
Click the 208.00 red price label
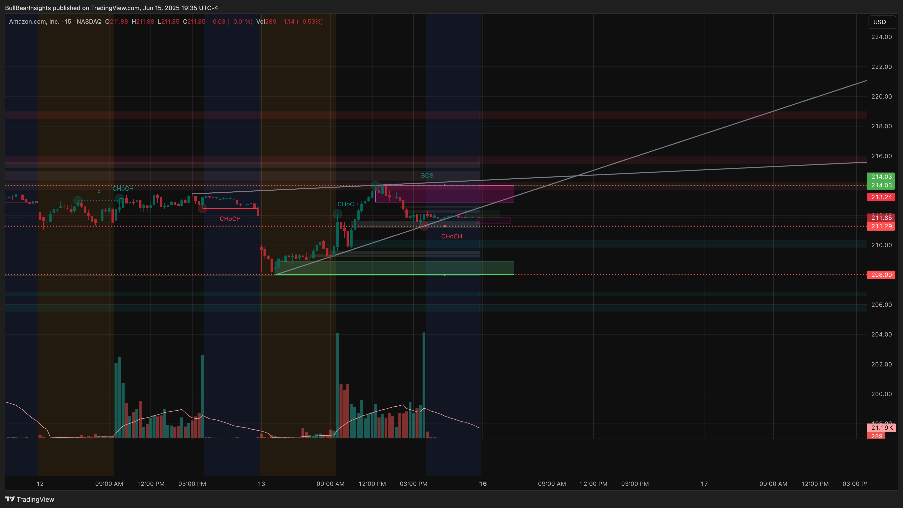pos(881,275)
